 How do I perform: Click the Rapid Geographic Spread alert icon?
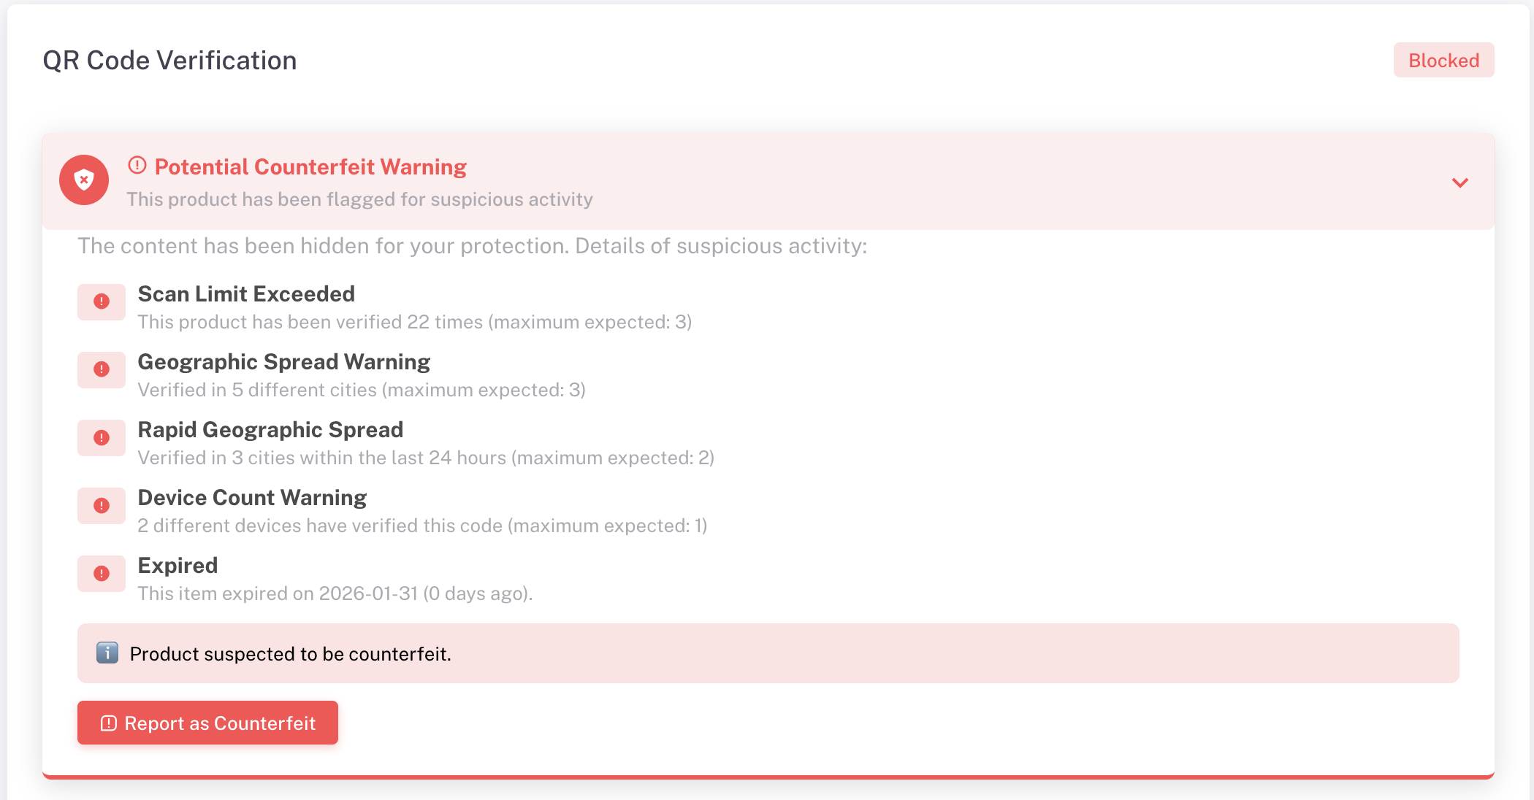102,437
